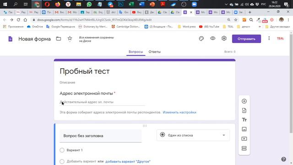Open Word from the taskbar
This screenshot has width=293, height=165.
(x=141, y=4)
